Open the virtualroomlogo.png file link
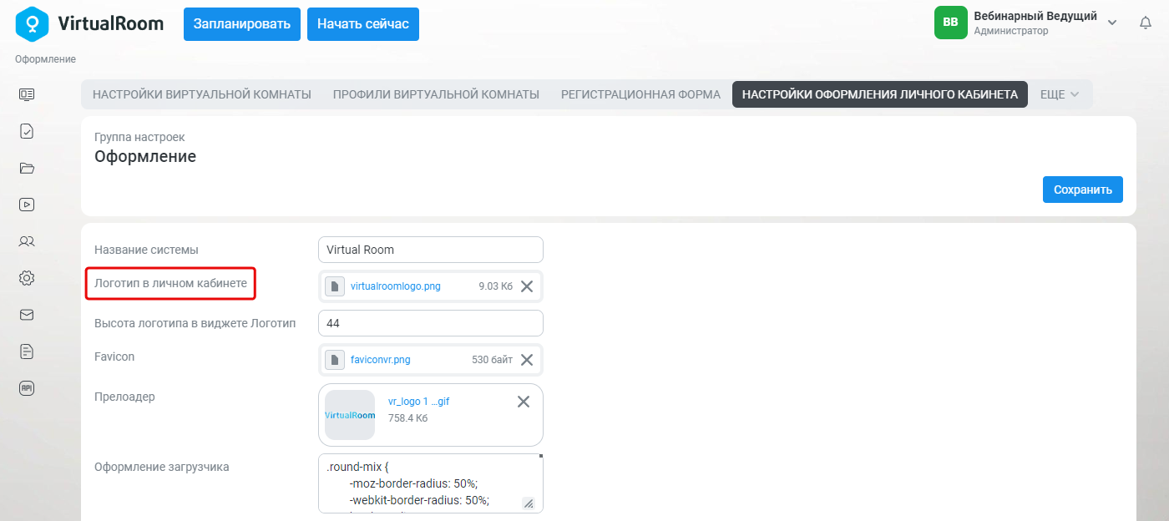 (x=396, y=286)
